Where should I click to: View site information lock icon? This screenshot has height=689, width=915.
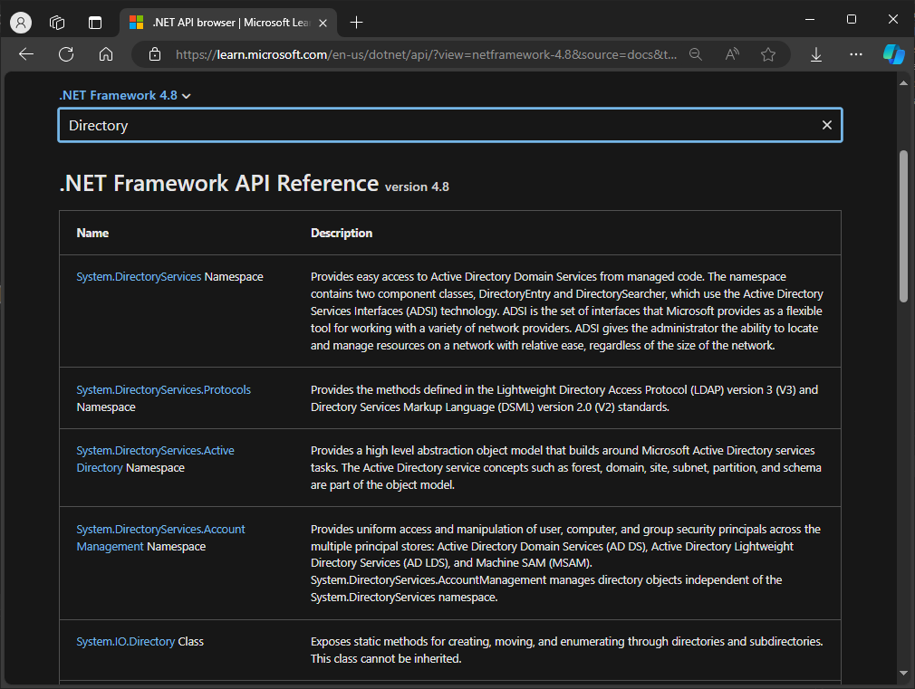pyautogui.click(x=155, y=54)
